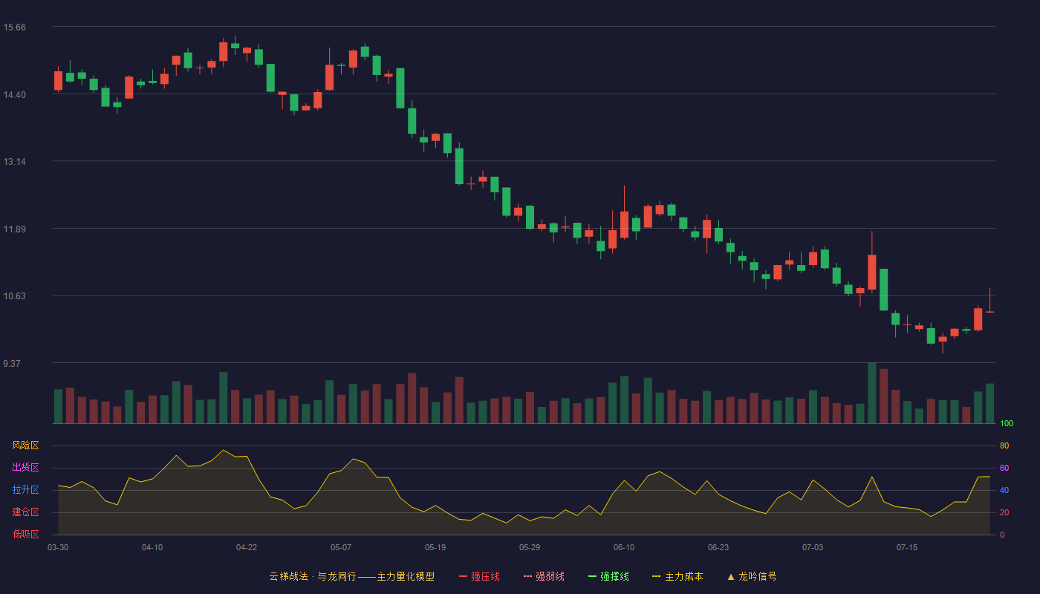
Task: Select the 低吸区 zone label
Action: pyautogui.click(x=25, y=535)
